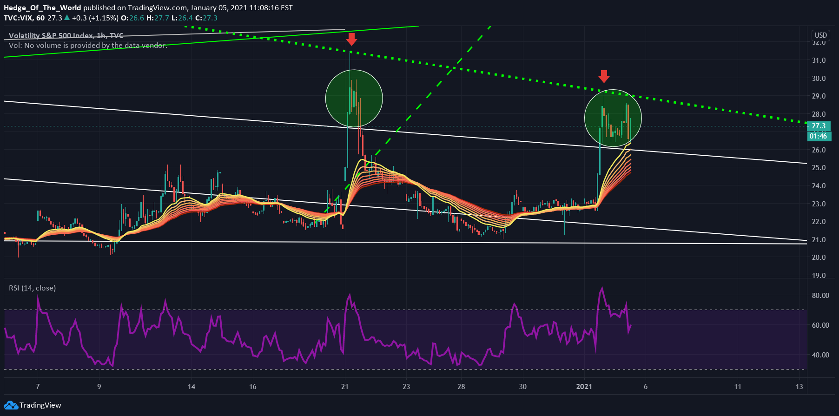Click the TradingView logo icon
This screenshot has width=839, height=416.
pos(11,405)
